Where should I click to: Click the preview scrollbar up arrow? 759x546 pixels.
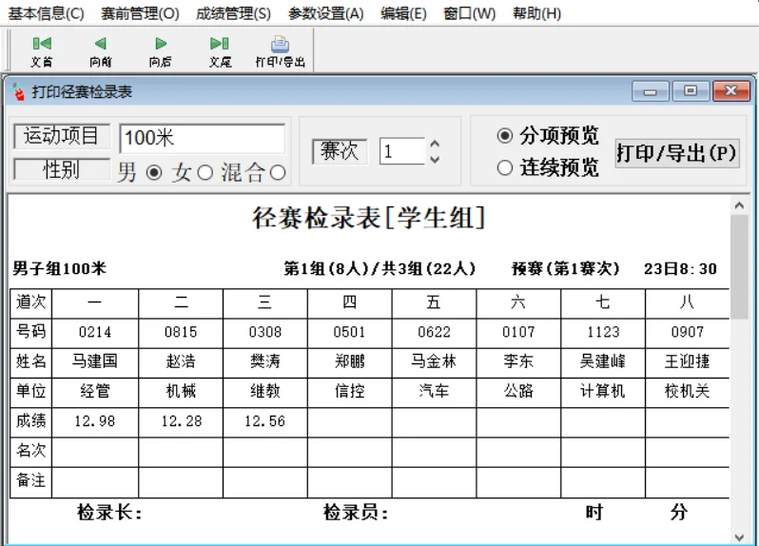tap(739, 205)
